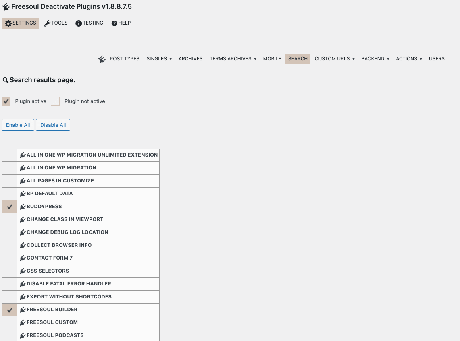
Task: Click the Disable All button
Action: [x=53, y=125]
